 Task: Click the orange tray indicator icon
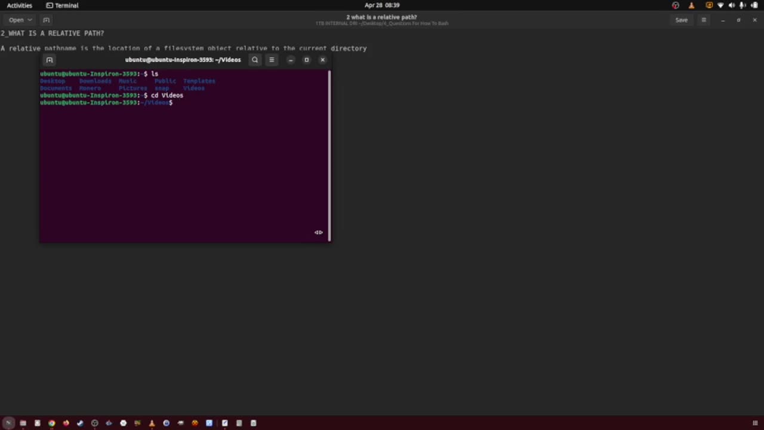(709, 5)
